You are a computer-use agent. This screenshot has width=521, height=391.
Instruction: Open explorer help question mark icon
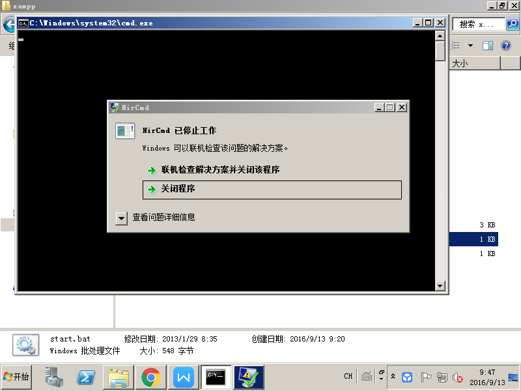point(506,46)
